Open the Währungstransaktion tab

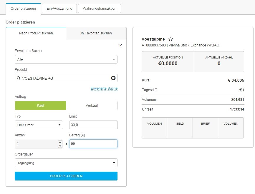[x=100, y=9]
